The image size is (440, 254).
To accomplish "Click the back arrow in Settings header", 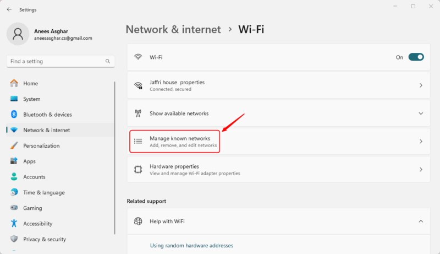I will 9,9.
